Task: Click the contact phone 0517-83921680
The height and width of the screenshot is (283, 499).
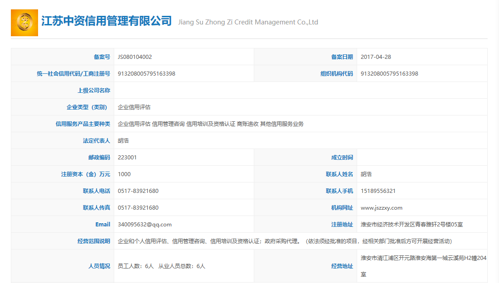Action: [137, 191]
